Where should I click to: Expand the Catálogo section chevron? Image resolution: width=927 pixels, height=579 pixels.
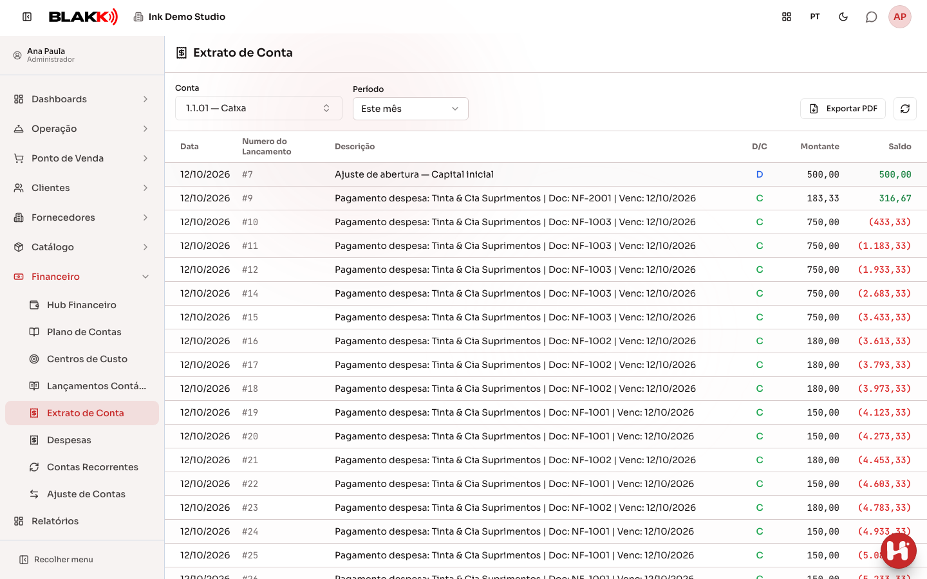(145, 247)
